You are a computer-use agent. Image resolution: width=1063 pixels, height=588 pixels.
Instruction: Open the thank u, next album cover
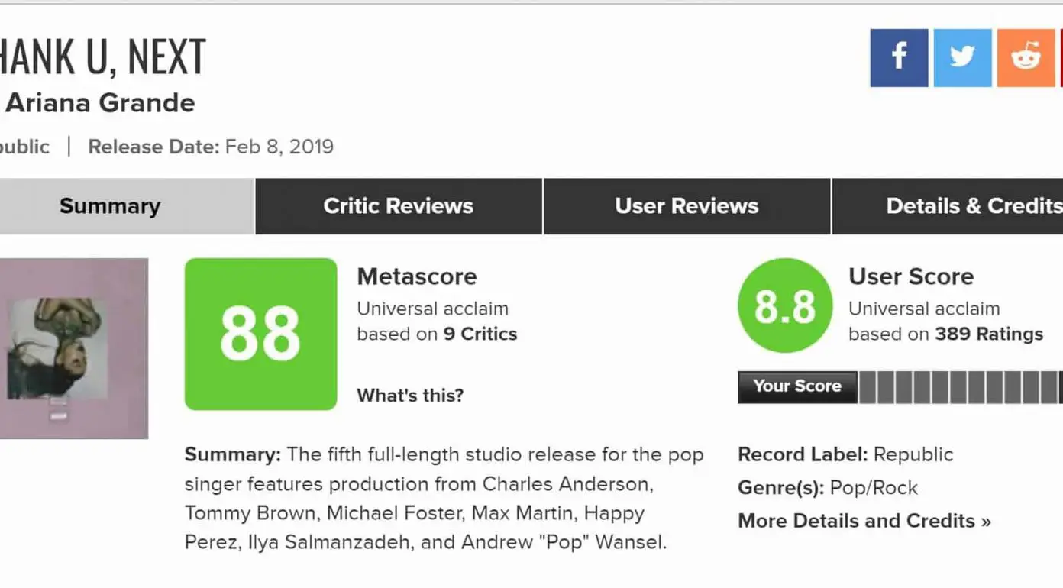point(73,348)
